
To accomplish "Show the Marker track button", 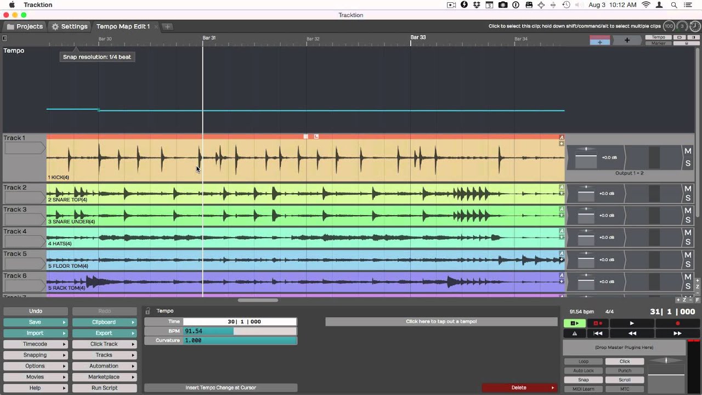I will point(658,43).
